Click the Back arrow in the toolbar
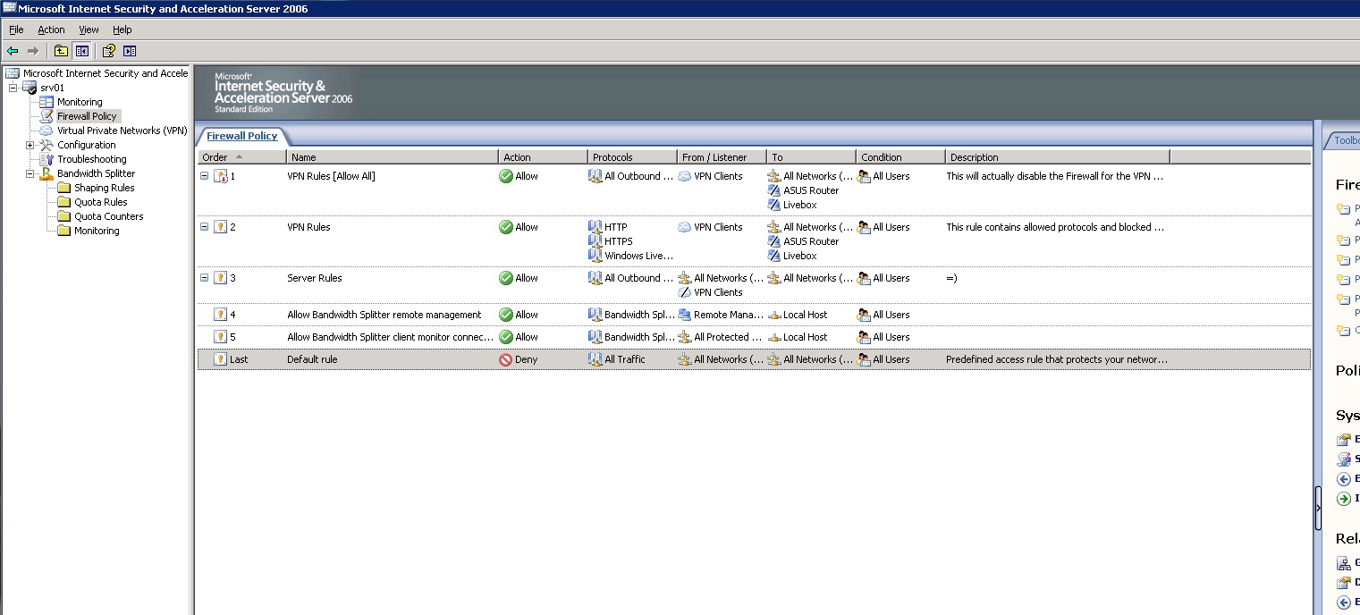This screenshot has height=615, width=1360. (13, 51)
